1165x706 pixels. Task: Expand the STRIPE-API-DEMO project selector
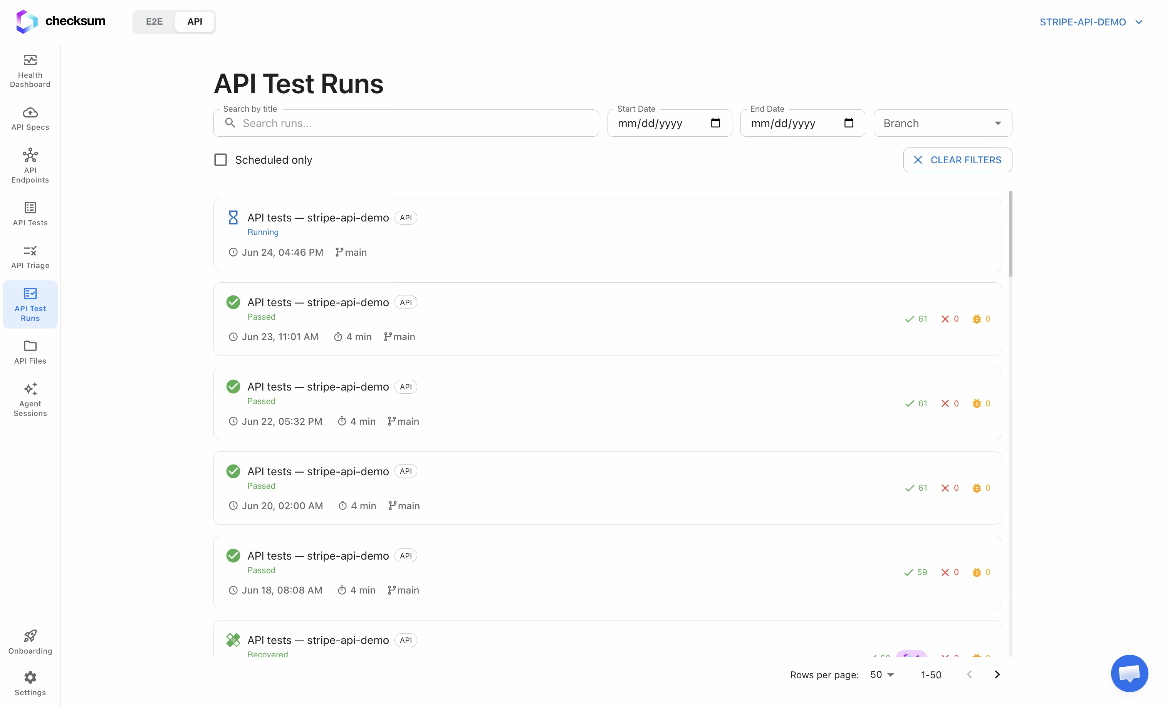coord(1091,22)
